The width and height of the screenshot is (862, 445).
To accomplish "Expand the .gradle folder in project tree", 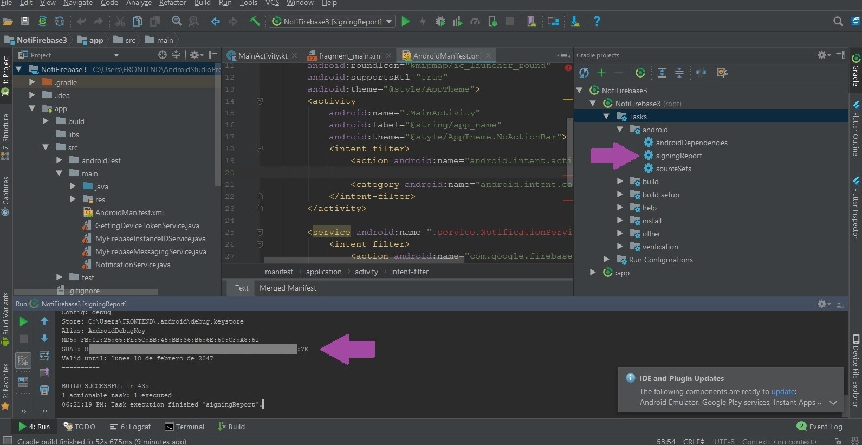I will pyautogui.click(x=32, y=82).
